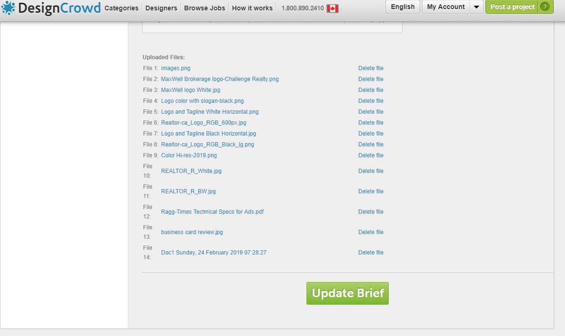Screen dimensions: 565x336
Task: Open the Color Hi-res-2019.png link
Action: (x=189, y=155)
